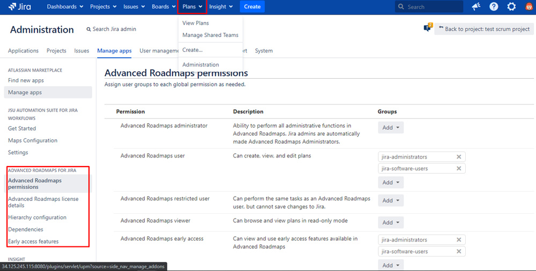Click the Groups column header
Viewport: 536px width, 271px height.
click(x=387, y=111)
